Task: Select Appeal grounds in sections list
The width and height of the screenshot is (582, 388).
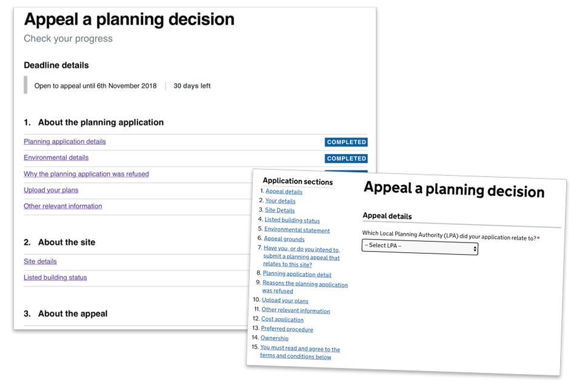Action: 284,239
